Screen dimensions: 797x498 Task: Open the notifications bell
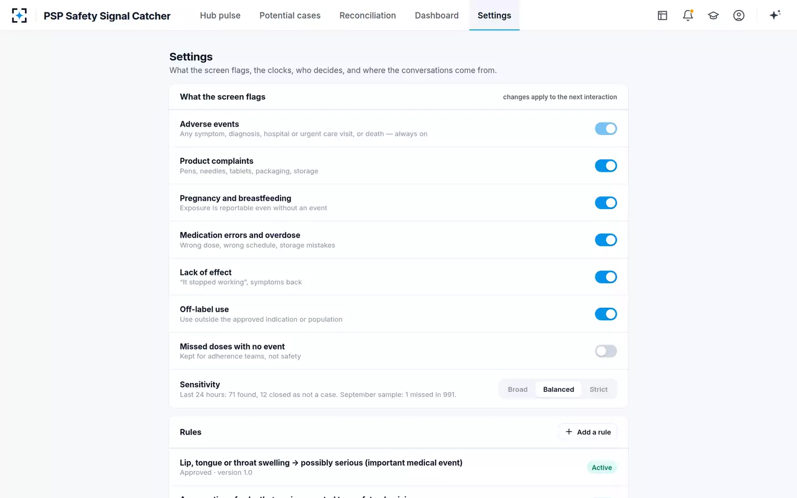tap(688, 15)
